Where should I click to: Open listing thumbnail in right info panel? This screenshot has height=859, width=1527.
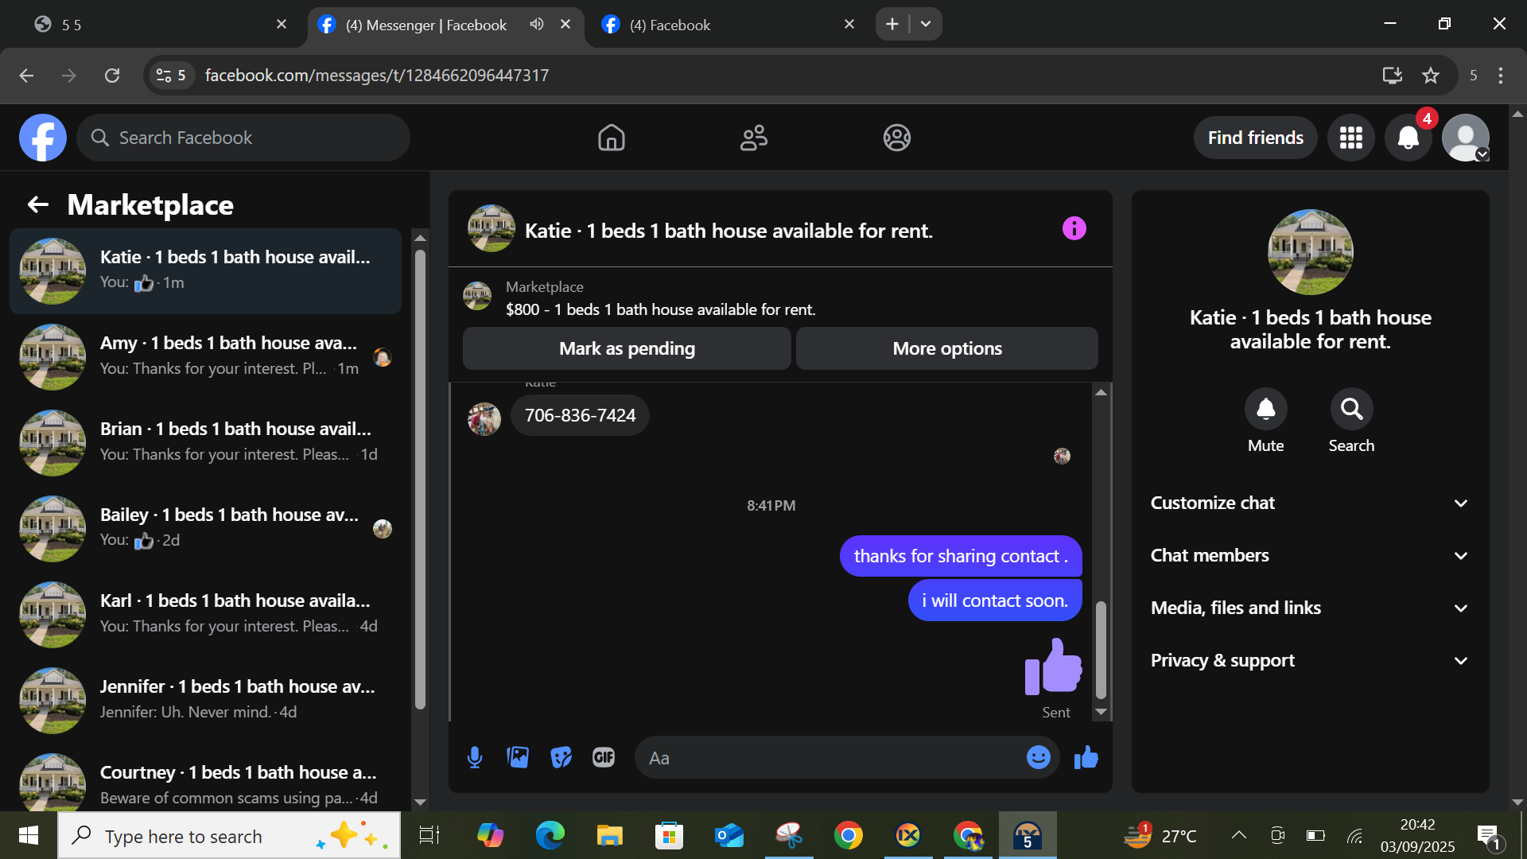click(x=1310, y=251)
